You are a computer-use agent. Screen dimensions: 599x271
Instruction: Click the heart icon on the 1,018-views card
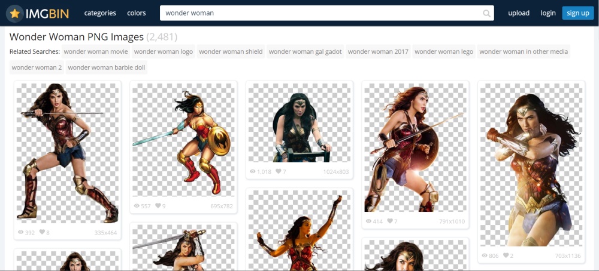point(279,171)
